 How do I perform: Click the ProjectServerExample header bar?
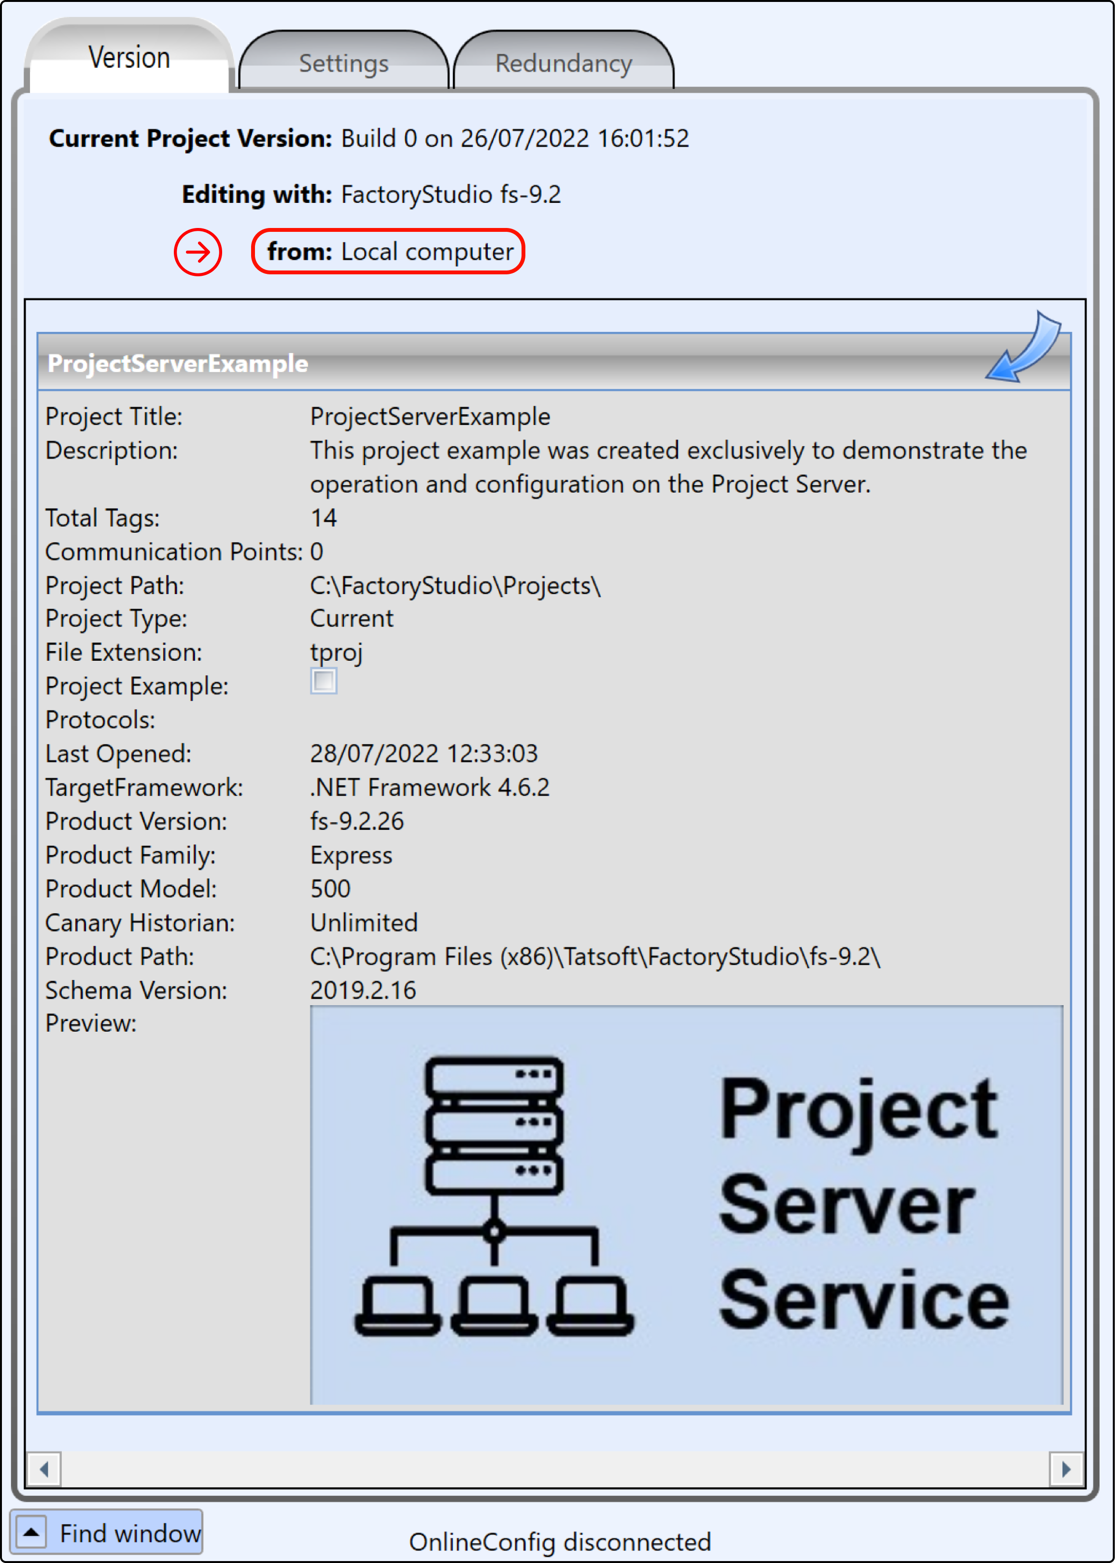(x=553, y=363)
